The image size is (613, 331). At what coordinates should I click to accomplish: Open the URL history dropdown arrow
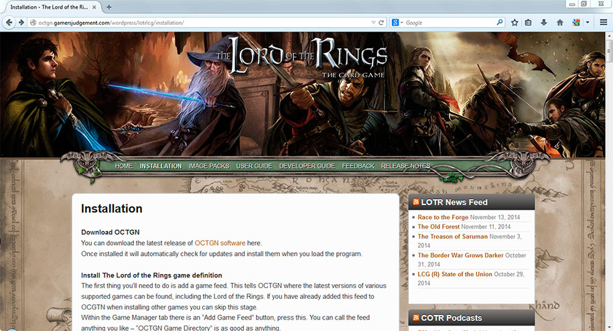(373, 23)
